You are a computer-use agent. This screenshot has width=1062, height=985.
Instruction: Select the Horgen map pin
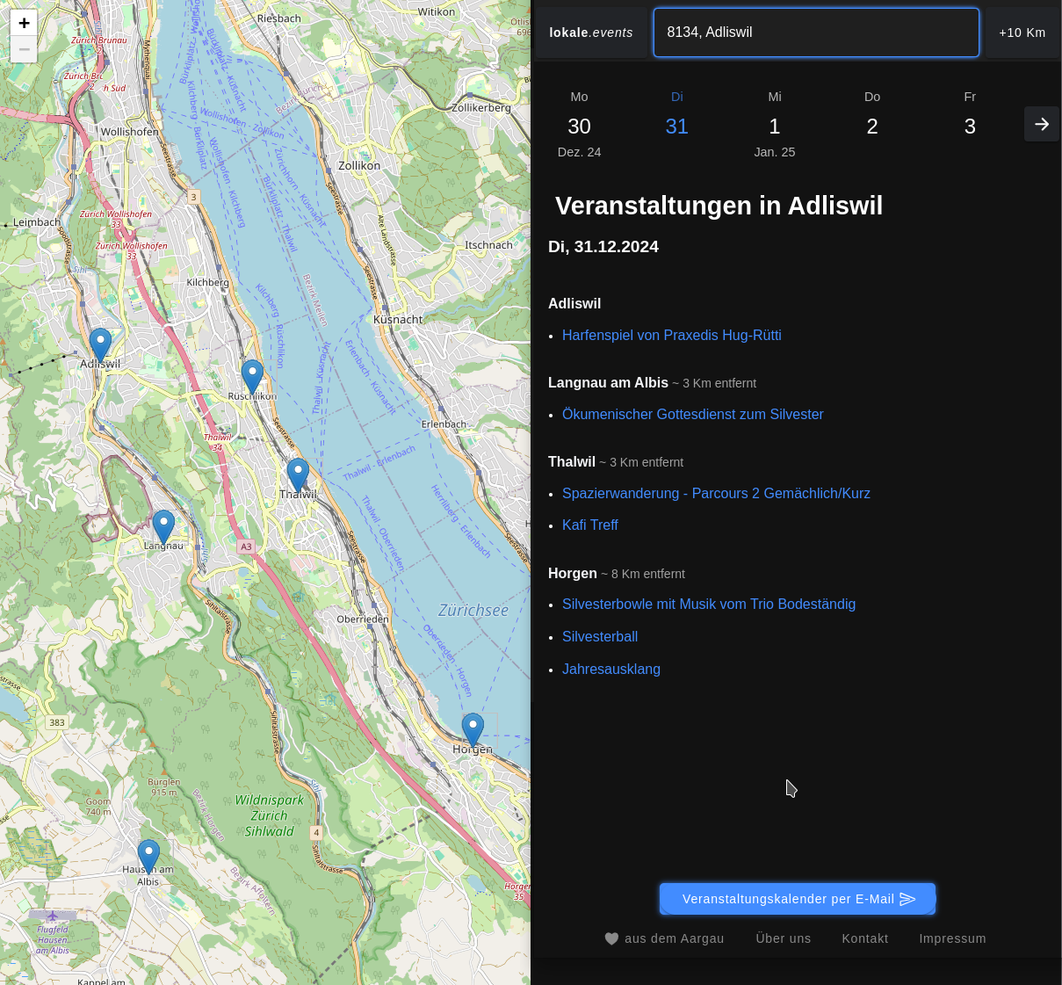[x=473, y=728]
